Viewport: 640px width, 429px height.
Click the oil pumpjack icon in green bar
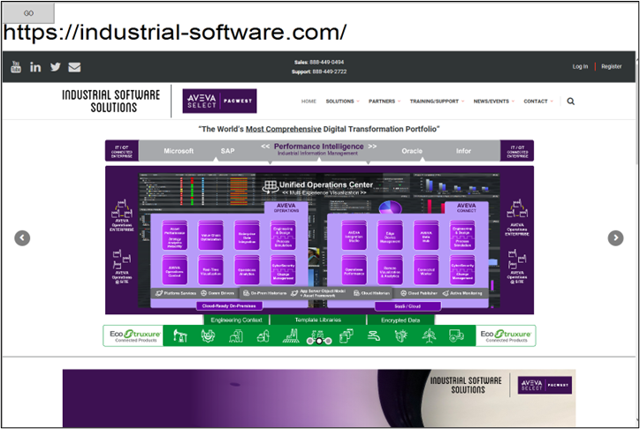(180, 335)
